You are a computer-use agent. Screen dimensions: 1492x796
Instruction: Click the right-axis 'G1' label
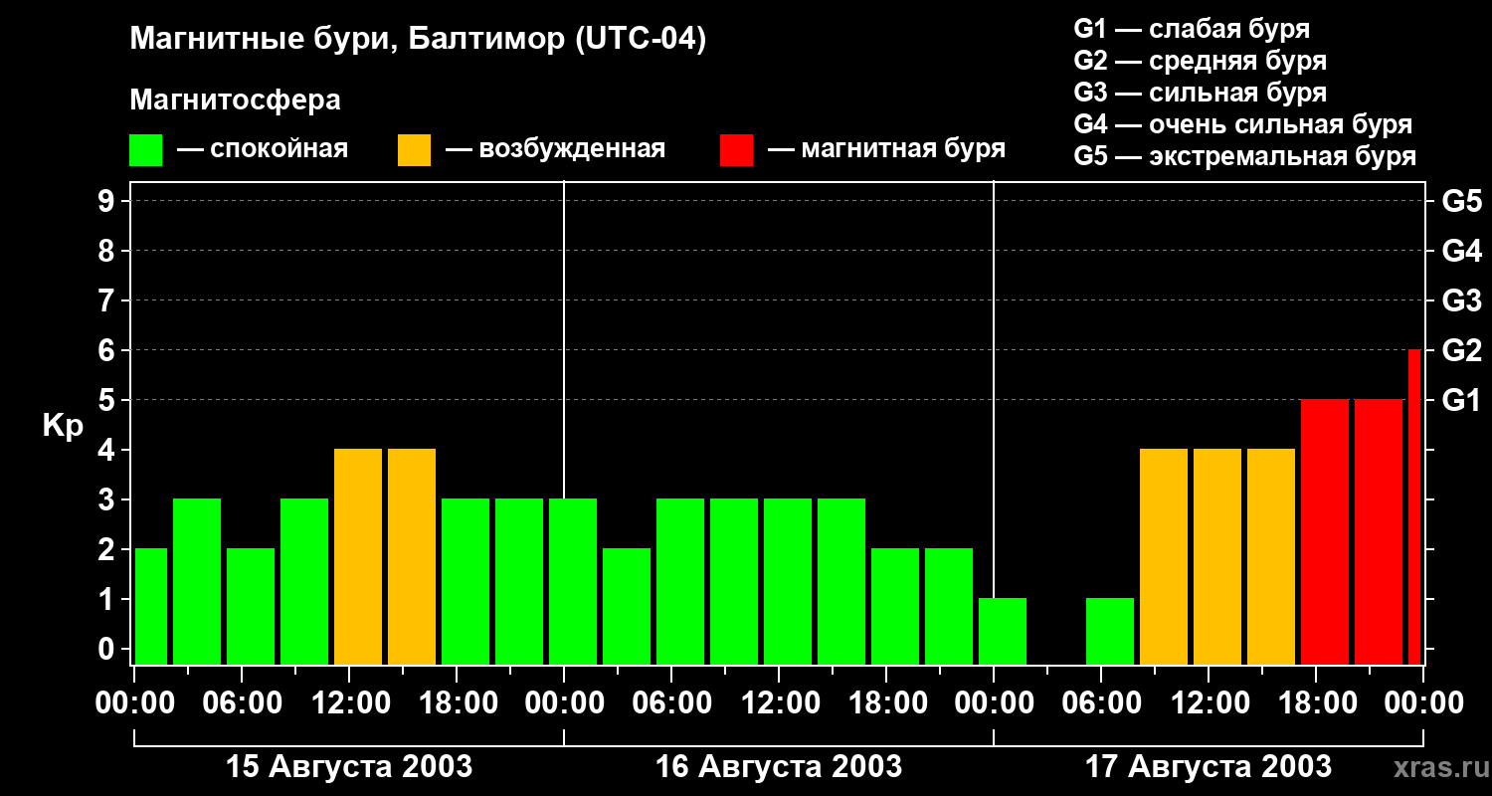[1462, 400]
